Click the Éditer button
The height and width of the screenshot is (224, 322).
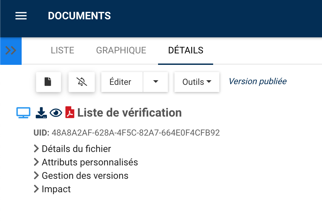click(x=120, y=82)
